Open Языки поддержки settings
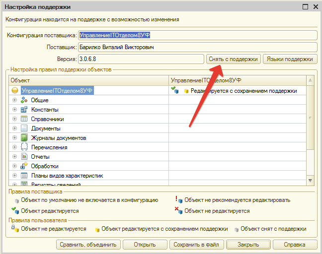This screenshot has width=322, height=254. click(290, 59)
